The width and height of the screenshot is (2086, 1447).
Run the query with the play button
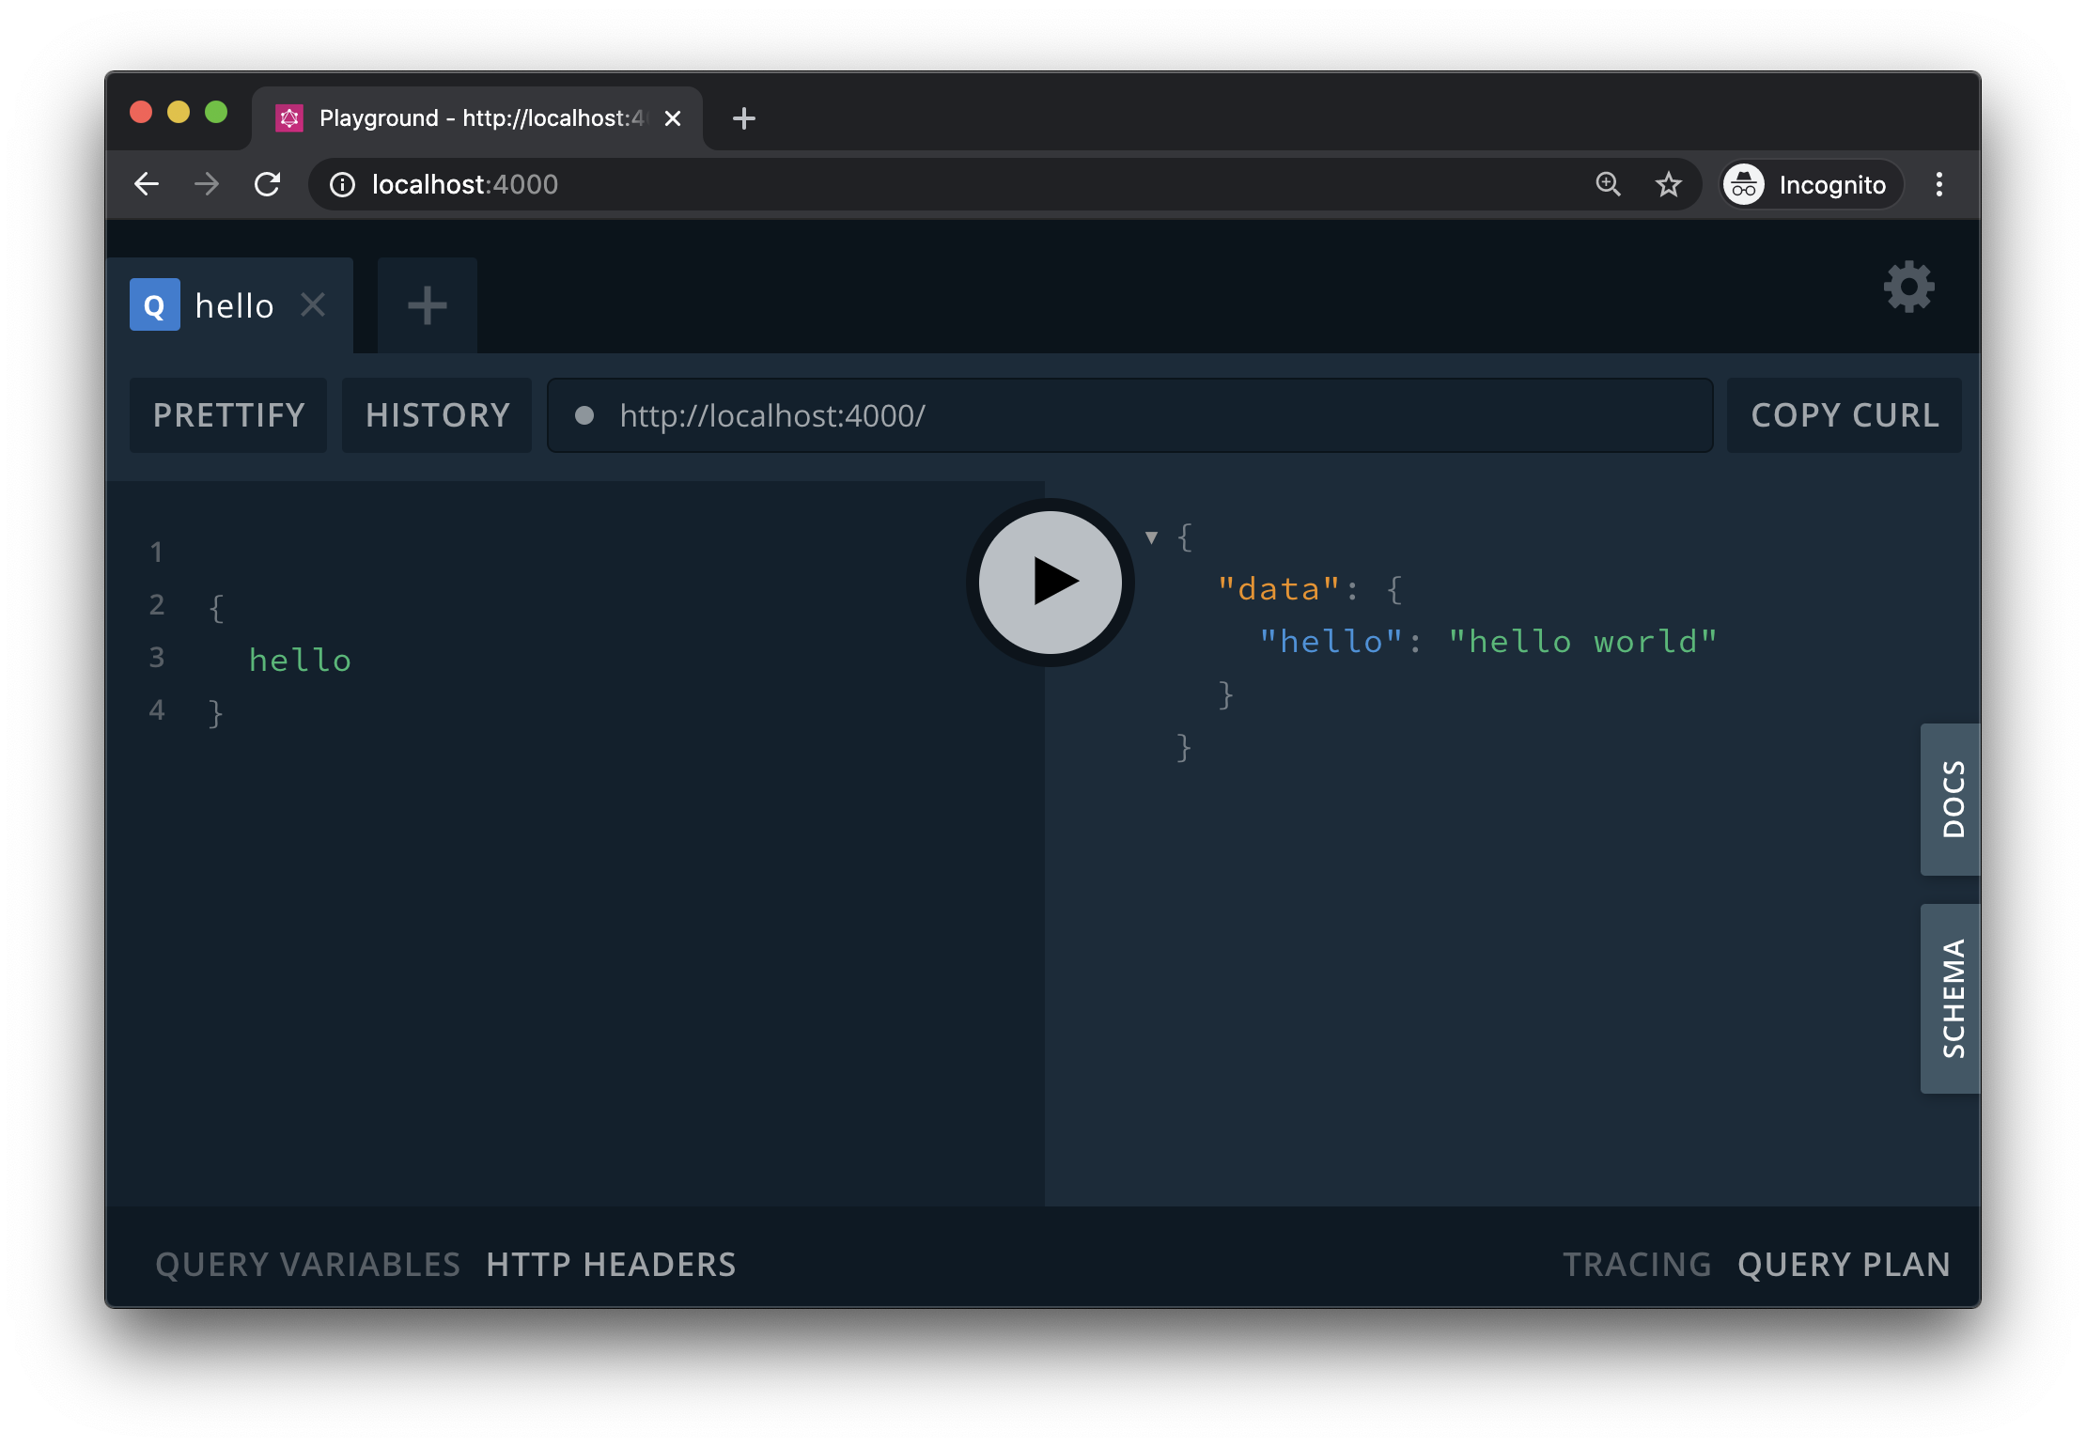point(1050,582)
